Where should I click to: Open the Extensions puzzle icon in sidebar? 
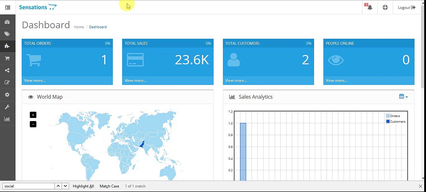(x=7, y=46)
